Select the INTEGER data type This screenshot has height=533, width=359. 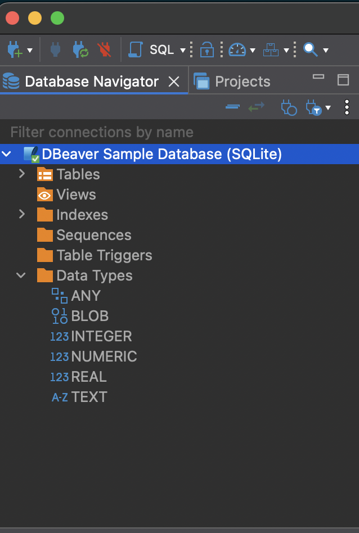click(x=101, y=336)
